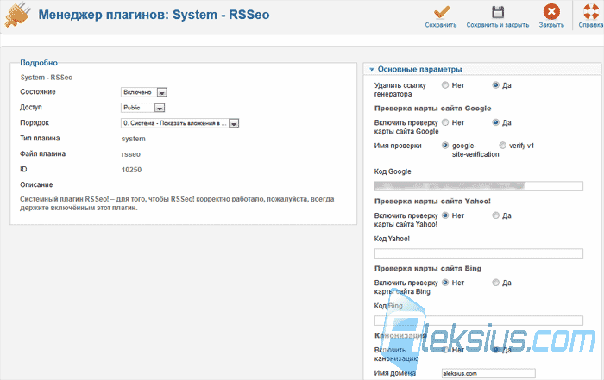Click the Проверка карты сайта Google heading
This screenshot has width=604, height=380.
tap(432, 109)
